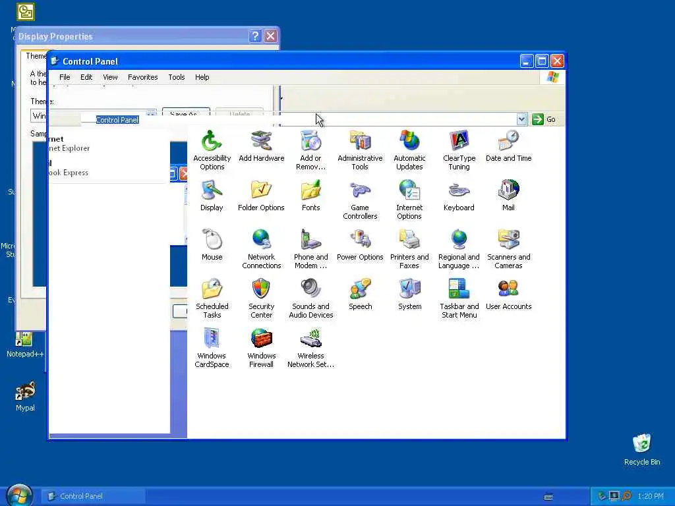This screenshot has width=675, height=506.
Task: Click Help button in Display Properties
Action: 255,36
